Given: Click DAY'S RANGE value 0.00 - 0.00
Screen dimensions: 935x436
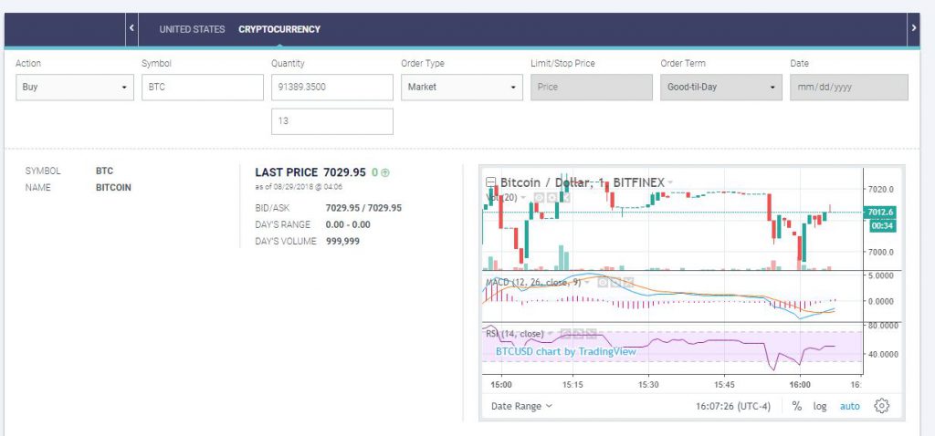Looking at the screenshot, I should tap(348, 224).
